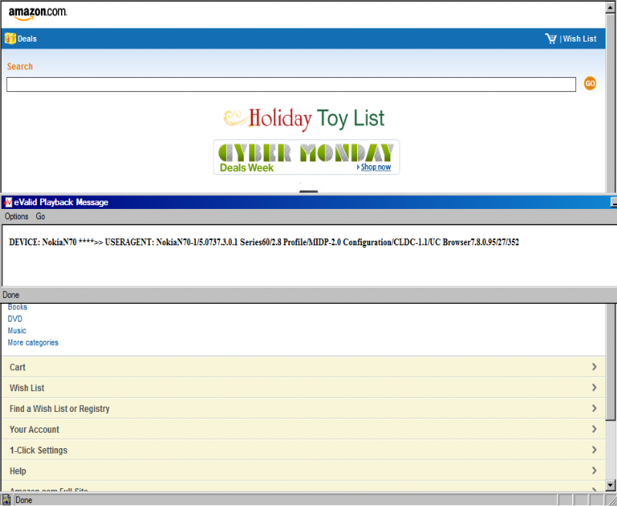This screenshot has width=617, height=506.
Task: Open the Books category link
Action: tap(17, 307)
